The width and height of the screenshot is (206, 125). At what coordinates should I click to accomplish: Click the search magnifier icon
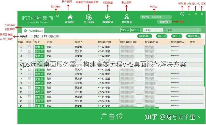(x=198, y=30)
